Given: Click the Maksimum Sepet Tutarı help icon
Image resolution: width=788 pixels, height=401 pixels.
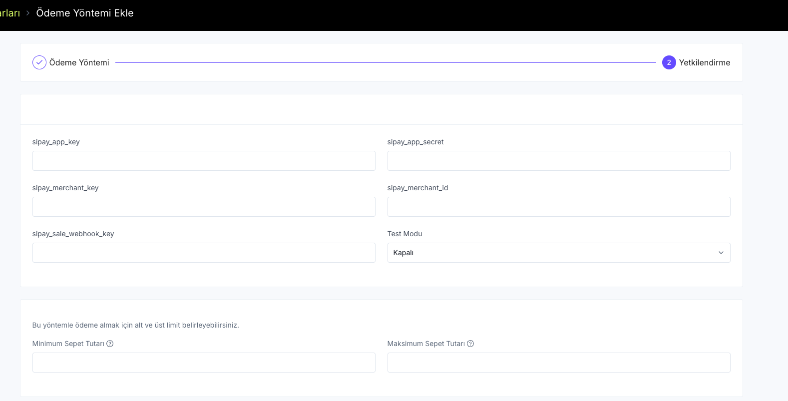Looking at the screenshot, I should (470, 344).
